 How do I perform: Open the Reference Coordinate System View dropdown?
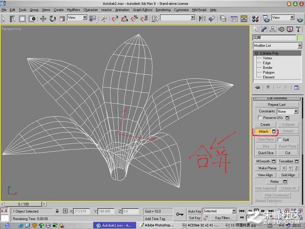[x=77, y=18]
